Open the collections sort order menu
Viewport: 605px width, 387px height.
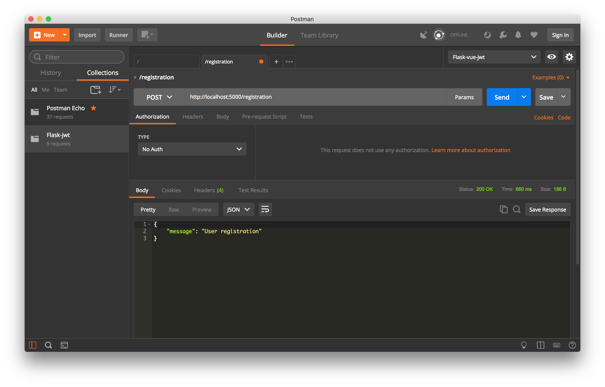(114, 89)
